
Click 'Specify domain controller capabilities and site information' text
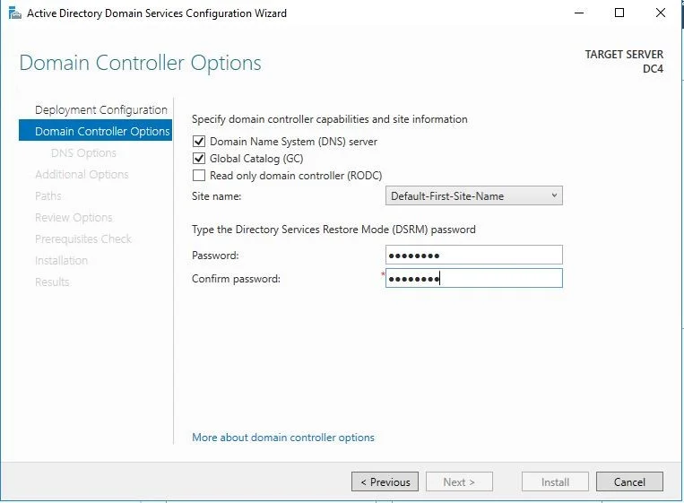click(329, 119)
